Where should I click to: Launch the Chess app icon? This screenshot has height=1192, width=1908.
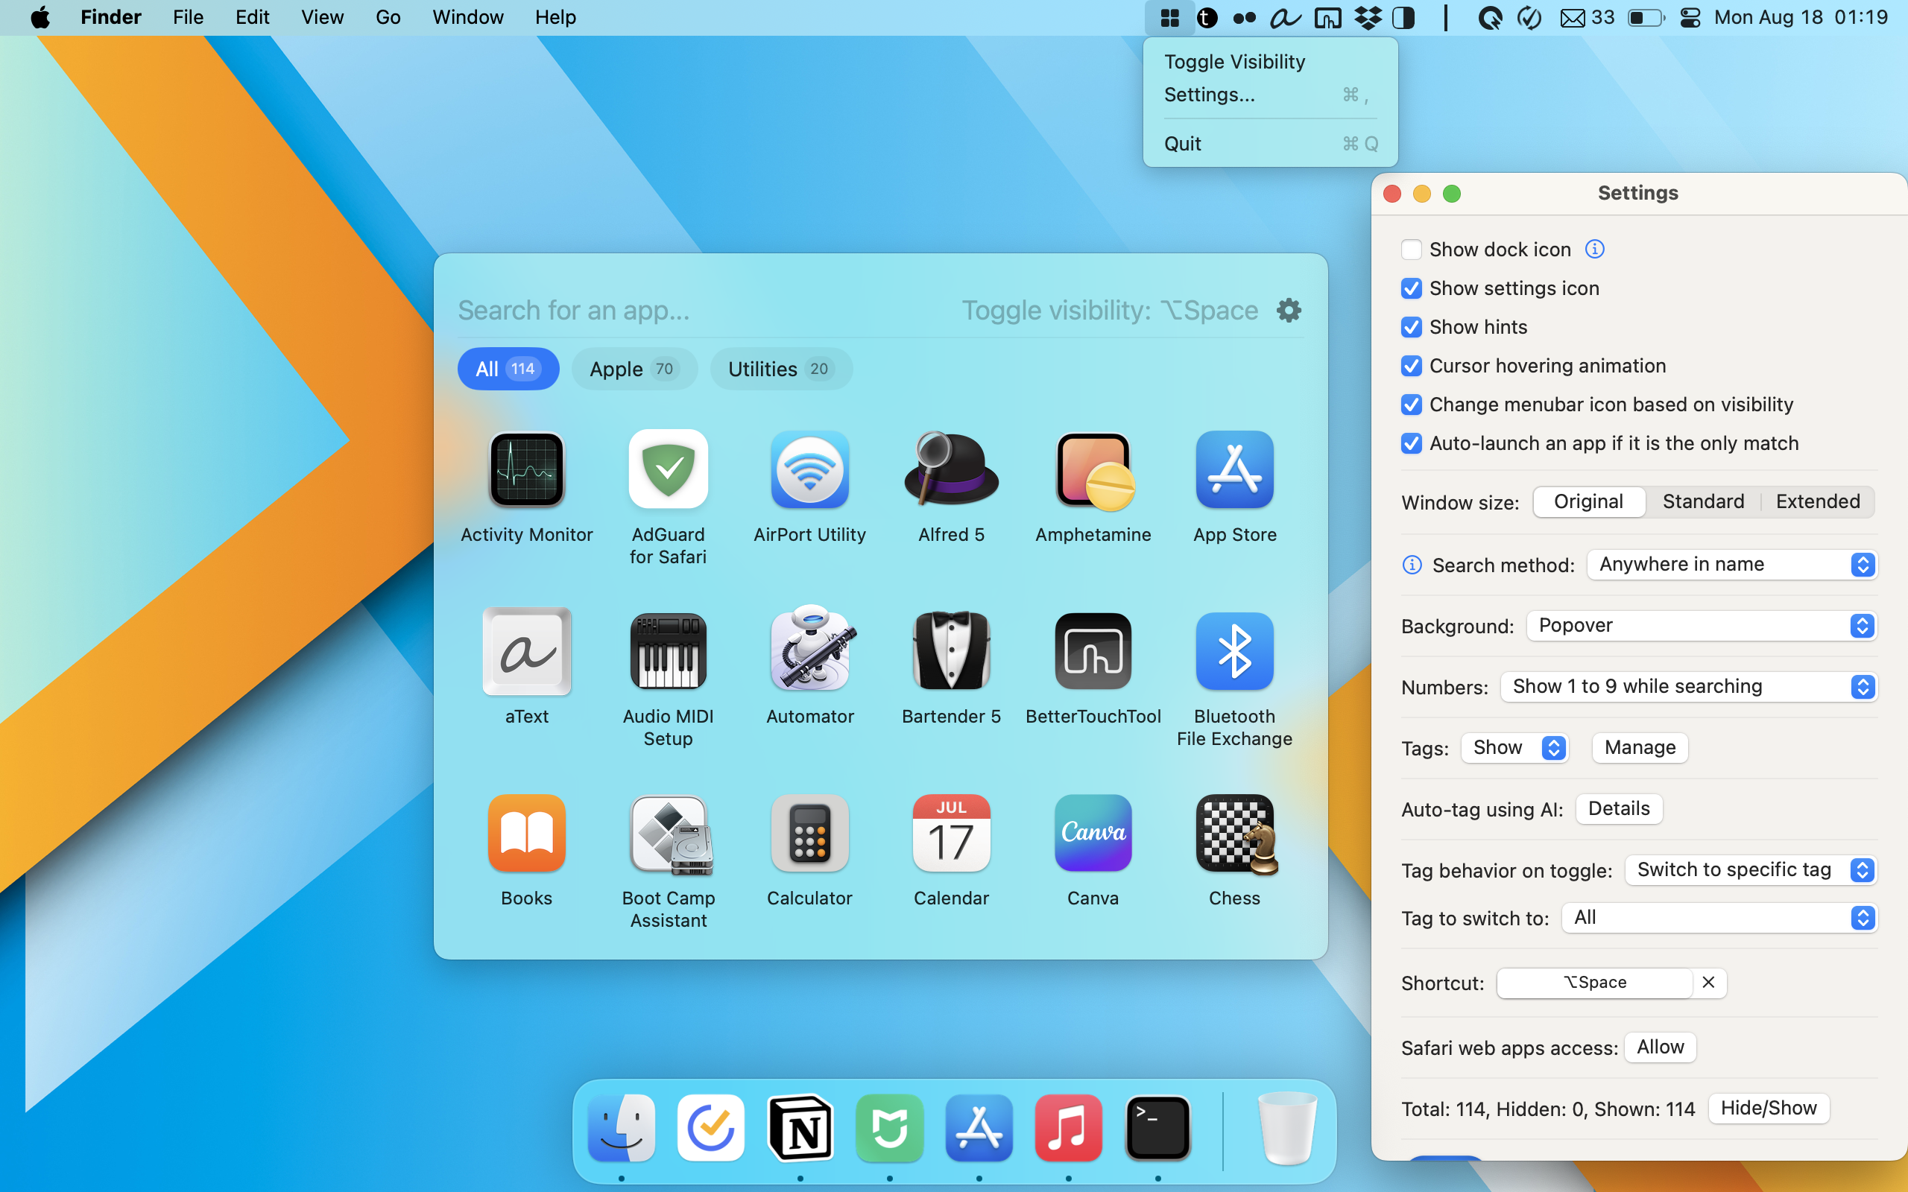pos(1234,834)
